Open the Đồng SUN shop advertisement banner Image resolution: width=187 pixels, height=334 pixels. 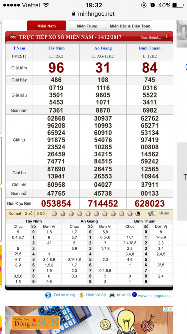(x=89, y=320)
